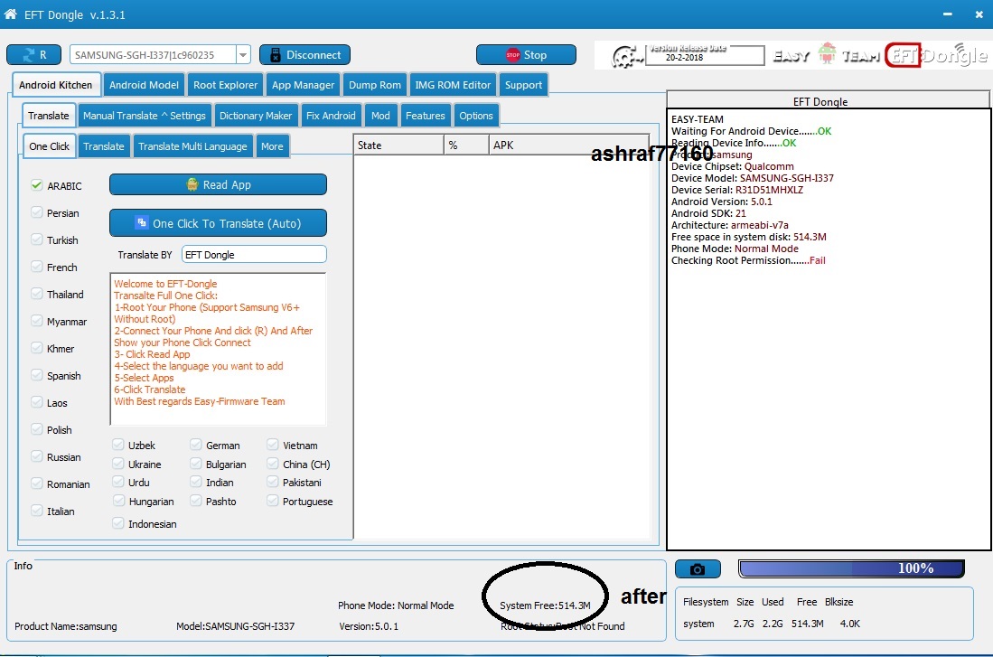Click the Disconnect button
This screenshot has height=657, width=993.
(x=304, y=55)
